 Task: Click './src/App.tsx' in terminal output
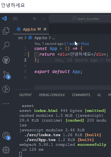[x=40, y=140]
